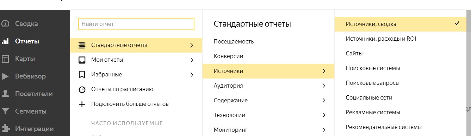This screenshot has width=471, height=136.
Task: Choose Социальные сети report
Action: point(369,98)
